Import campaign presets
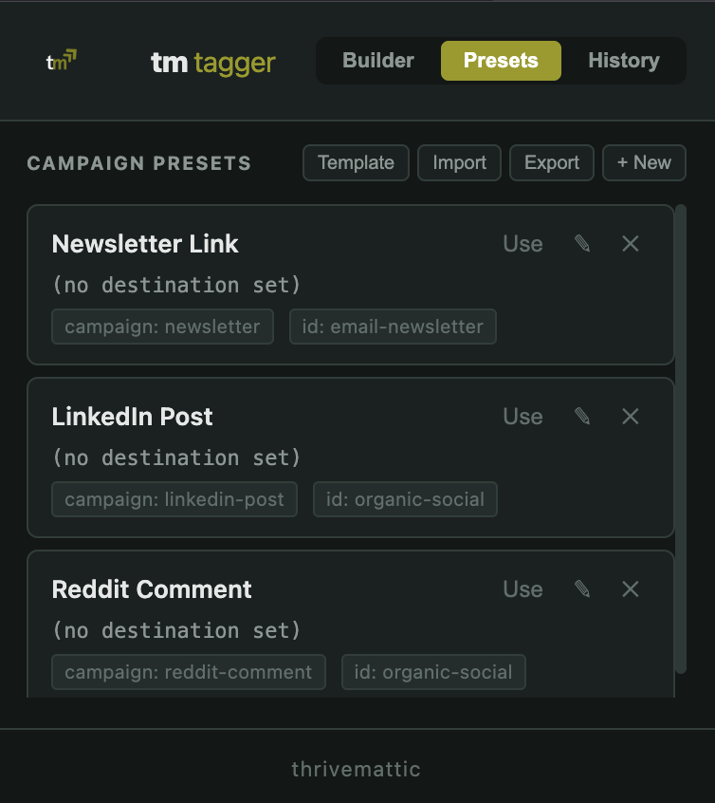The height and width of the screenshot is (803, 715). [x=459, y=162]
